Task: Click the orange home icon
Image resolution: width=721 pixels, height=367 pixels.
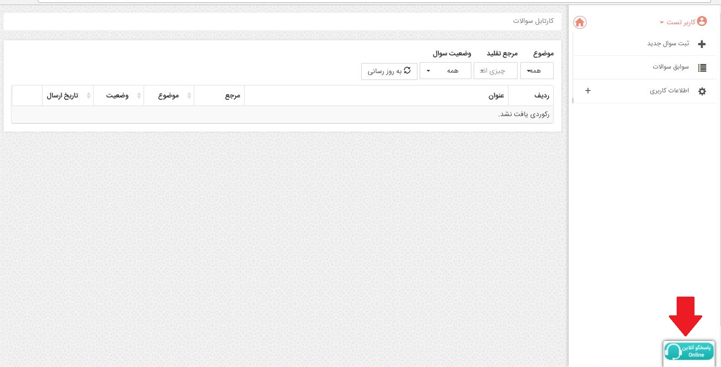Action: (580, 22)
